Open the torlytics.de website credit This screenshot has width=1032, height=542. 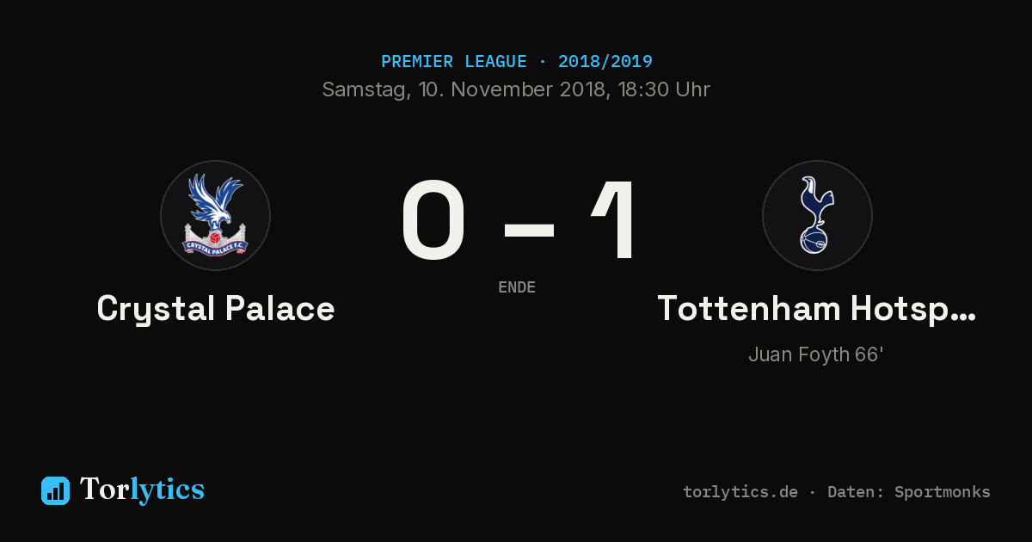pos(740,492)
